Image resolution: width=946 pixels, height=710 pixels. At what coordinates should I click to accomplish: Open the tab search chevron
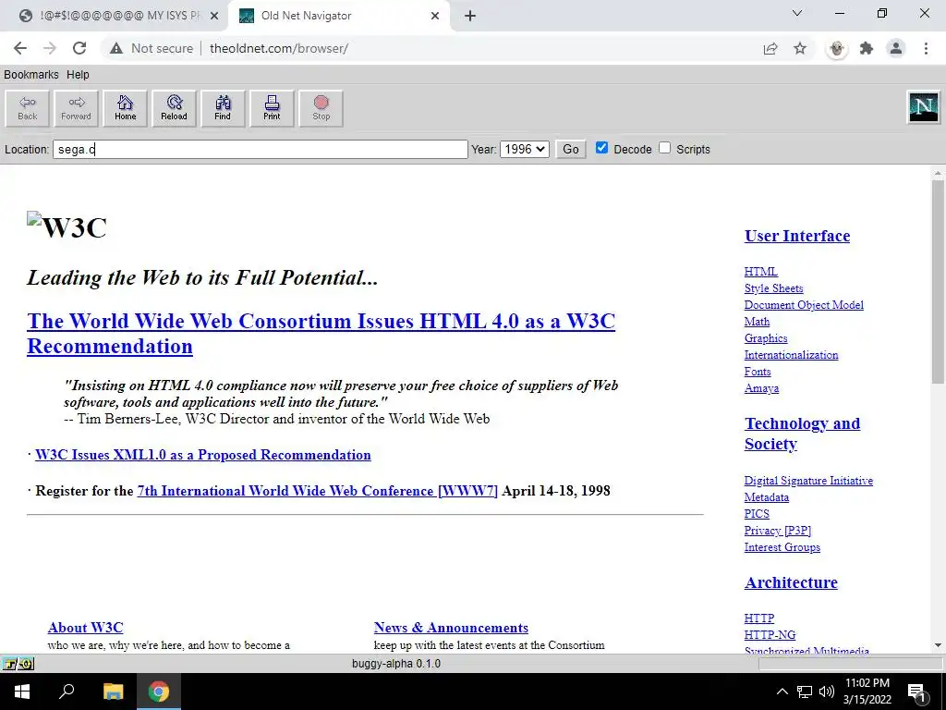coord(797,13)
